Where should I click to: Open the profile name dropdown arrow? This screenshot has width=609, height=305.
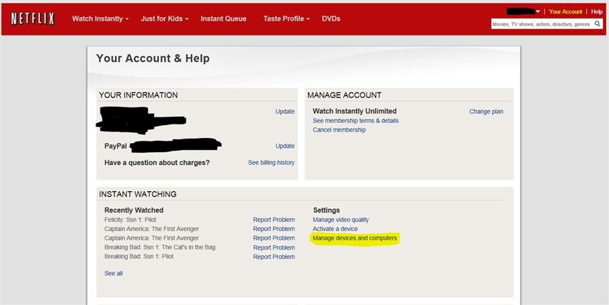pyautogui.click(x=538, y=11)
